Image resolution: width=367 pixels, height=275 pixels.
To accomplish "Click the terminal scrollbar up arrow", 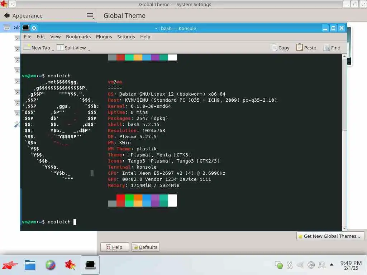I will click(344, 56).
